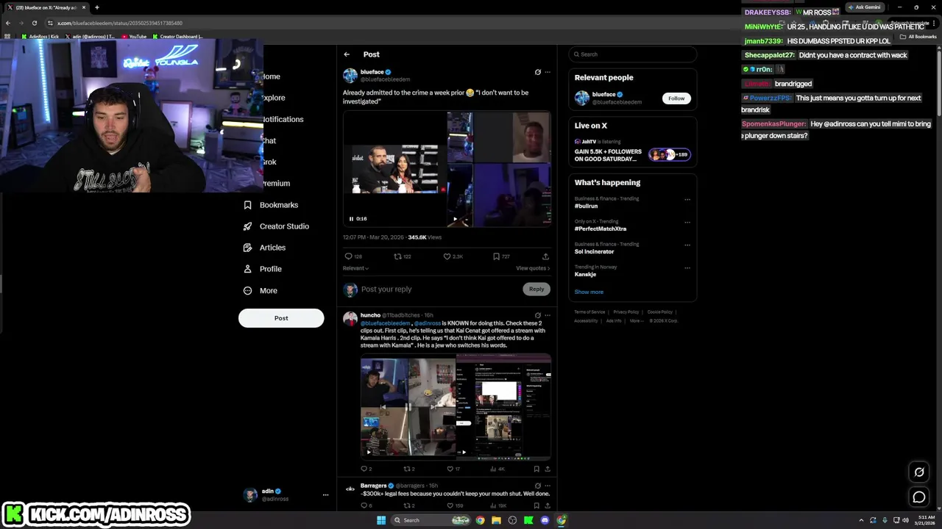Share the main blueface post

[545, 256]
